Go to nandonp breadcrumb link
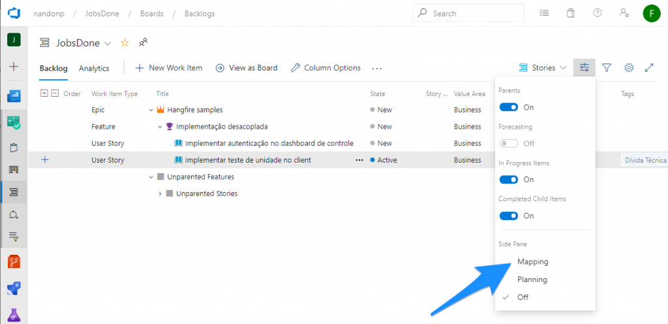Screen dimensions: 668x324 pos(48,14)
